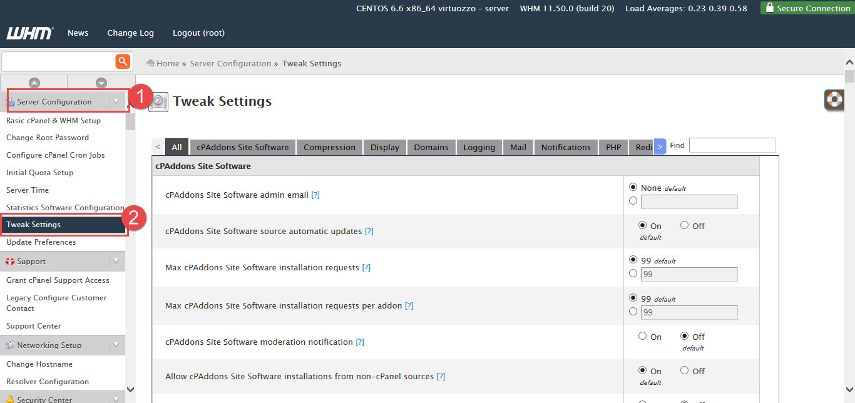Click the sidebar scroll-up arrow icon

34,83
